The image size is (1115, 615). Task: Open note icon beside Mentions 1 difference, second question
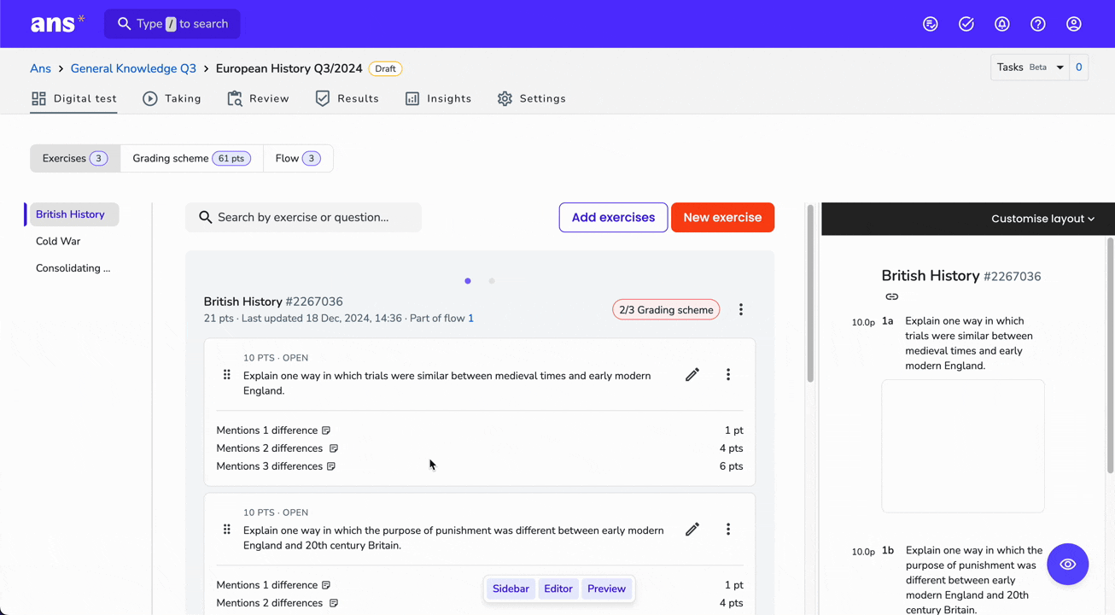click(326, 585)
